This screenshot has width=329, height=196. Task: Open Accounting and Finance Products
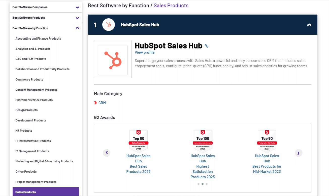pos(38,39)
